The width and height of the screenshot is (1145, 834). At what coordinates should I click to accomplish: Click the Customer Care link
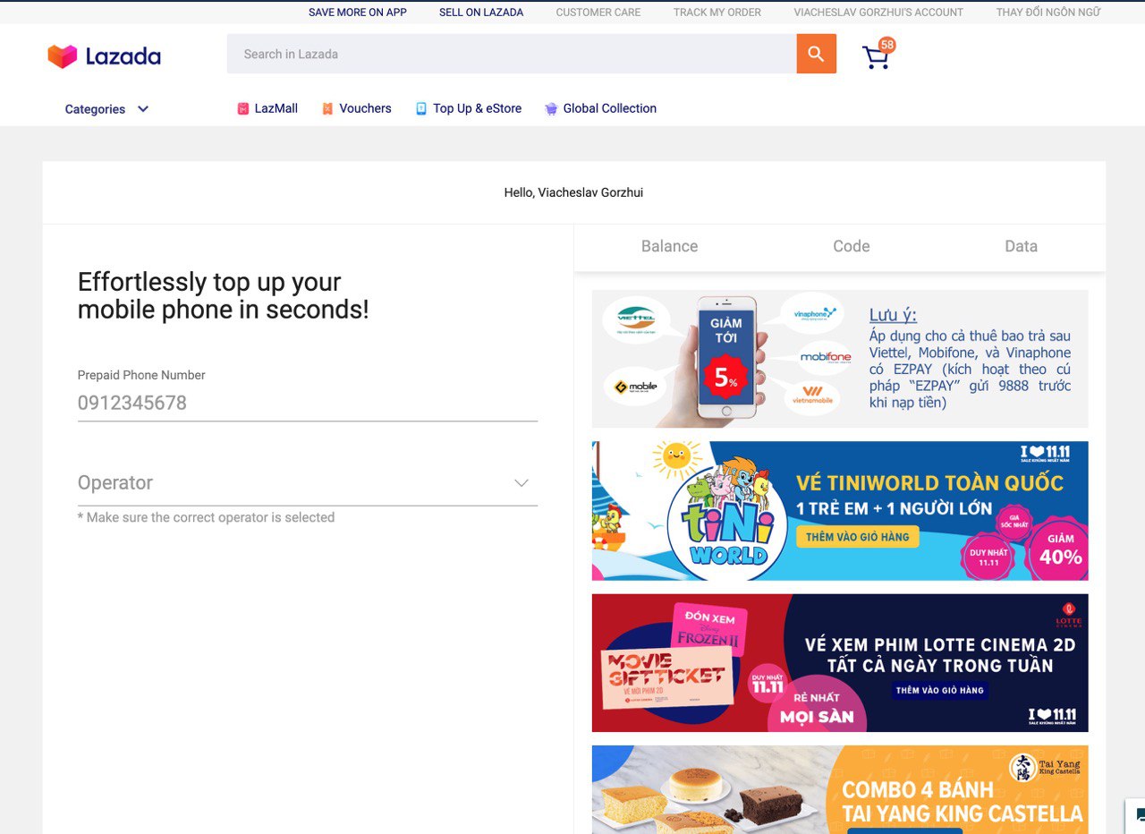[x=598, y=13]
